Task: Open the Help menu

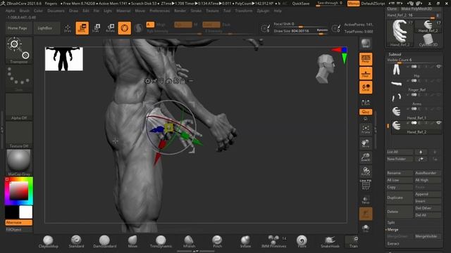Action: (278, 11)
